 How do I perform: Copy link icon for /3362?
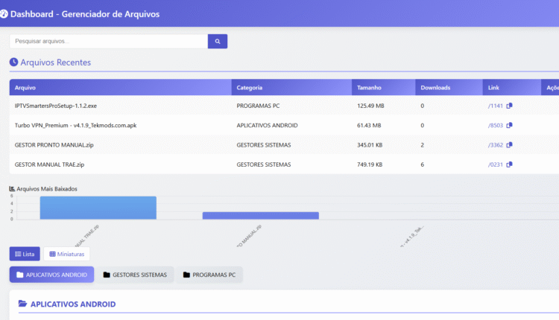(510, 145)
